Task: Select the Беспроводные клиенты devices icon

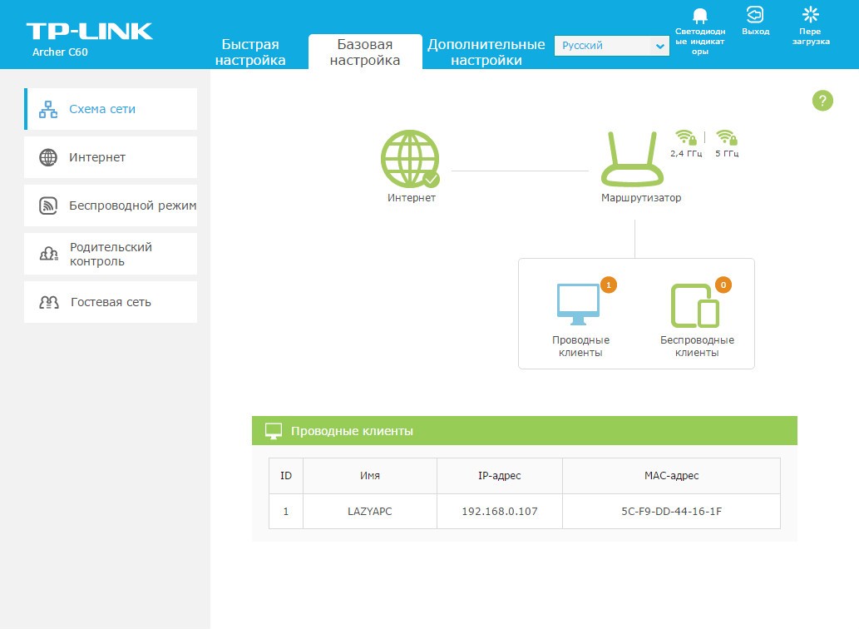Action: coord(695,305)
